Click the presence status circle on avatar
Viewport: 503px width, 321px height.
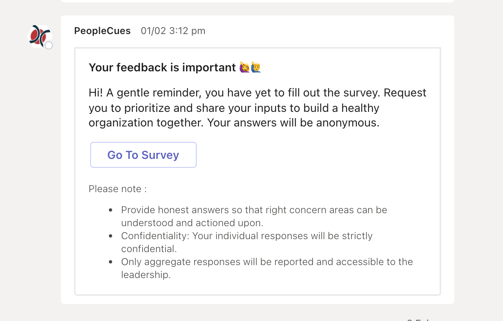click(x=49, y=45)
